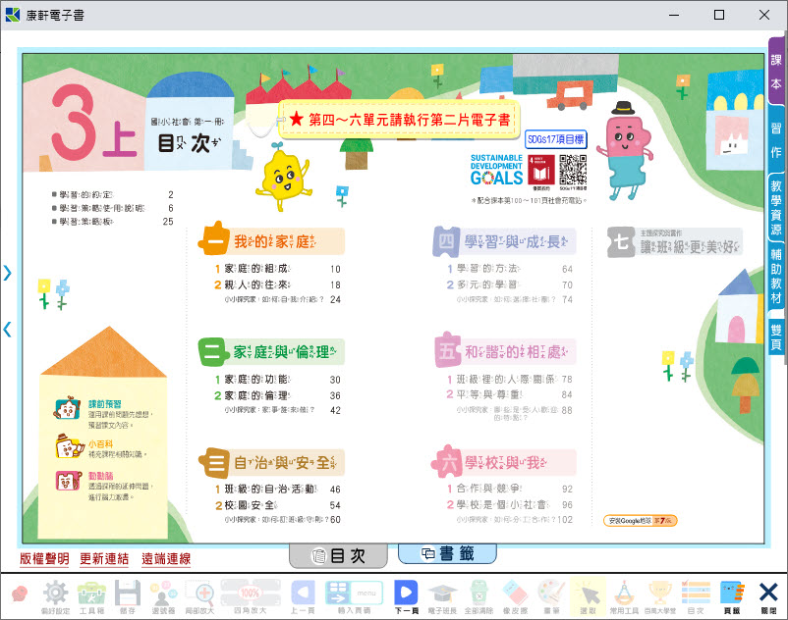Open the 版權聲明 link

(44, 559)
